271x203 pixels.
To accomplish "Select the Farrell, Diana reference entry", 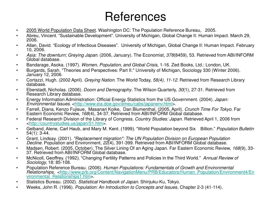I will (134, 111).
